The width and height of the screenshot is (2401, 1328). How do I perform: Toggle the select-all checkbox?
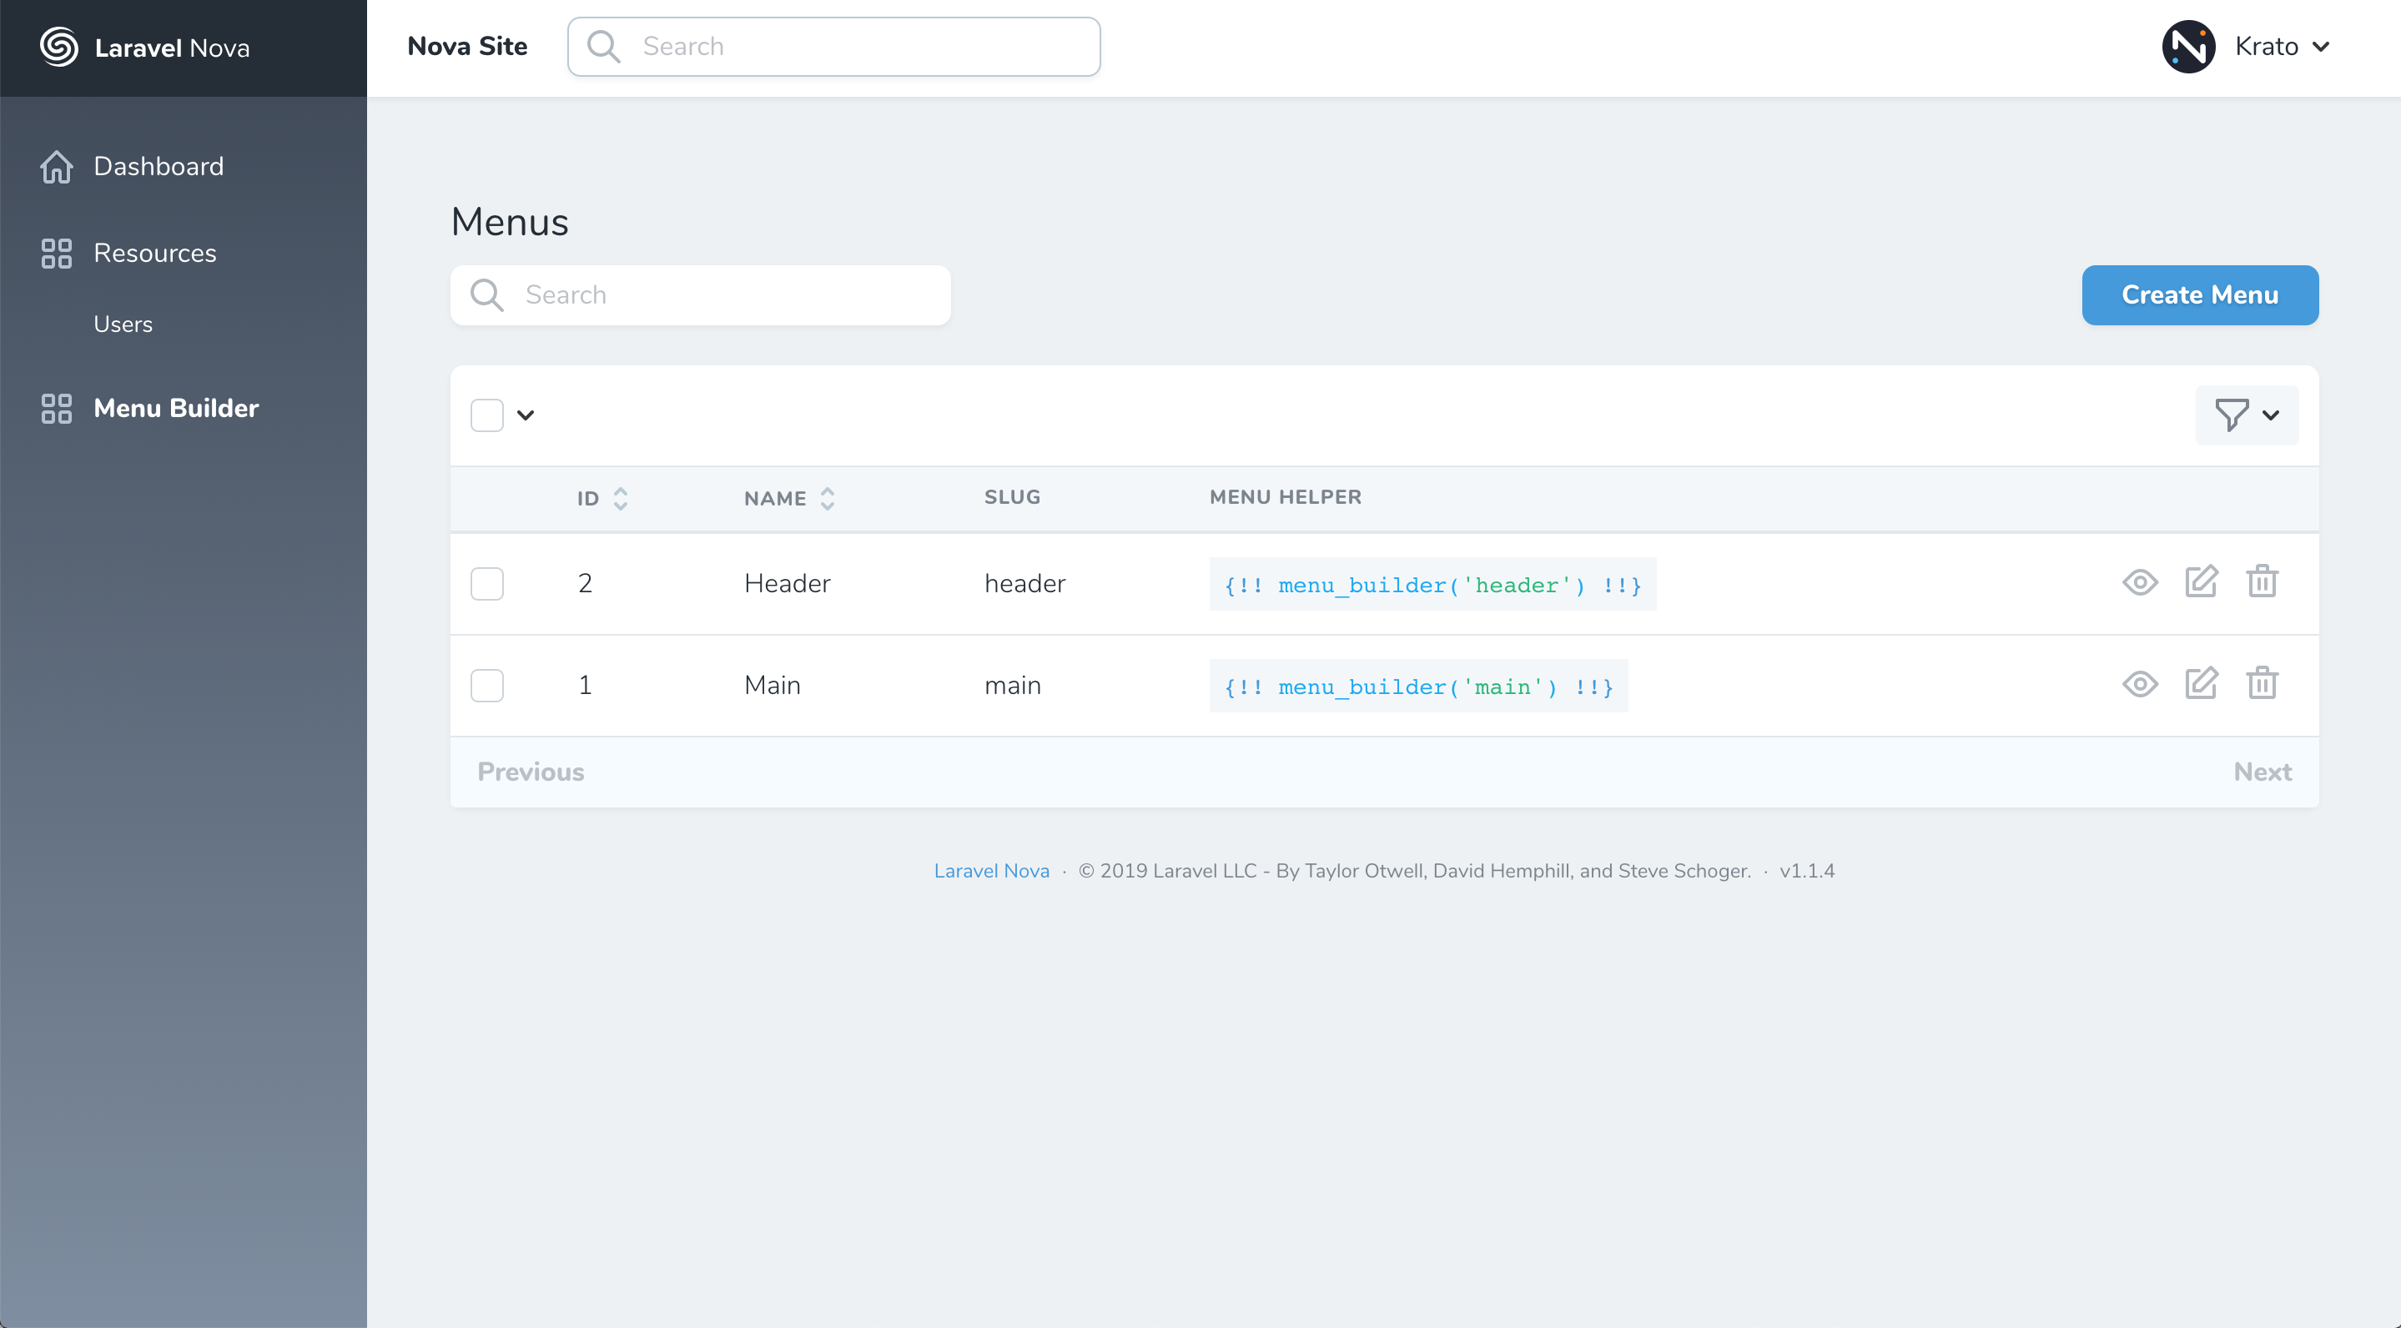(486, 415)
